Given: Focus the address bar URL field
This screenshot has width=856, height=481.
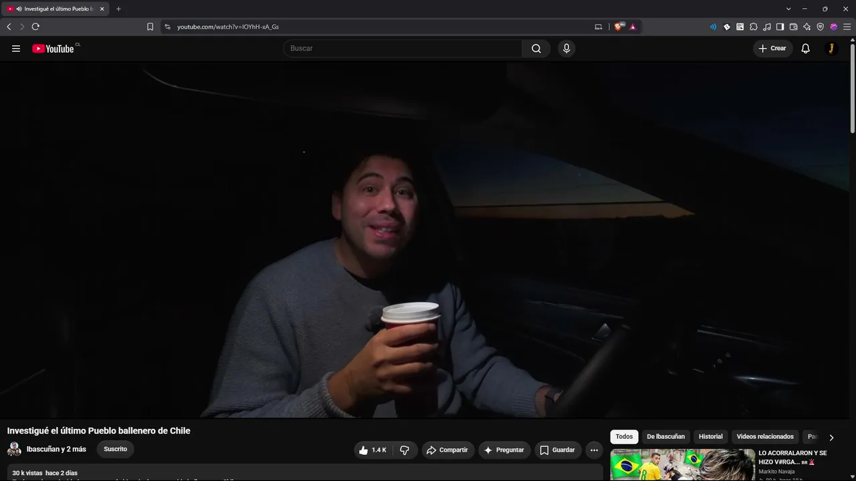Looking at the screenshot, I should (x=381, y=27).
